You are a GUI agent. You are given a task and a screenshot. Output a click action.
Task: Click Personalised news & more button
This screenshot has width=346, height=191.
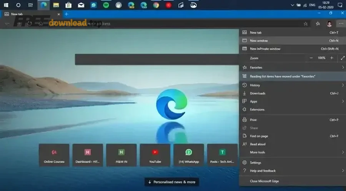172,182
